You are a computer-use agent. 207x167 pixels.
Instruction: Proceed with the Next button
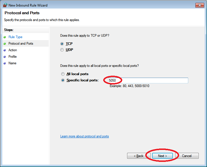click(162, 156)
